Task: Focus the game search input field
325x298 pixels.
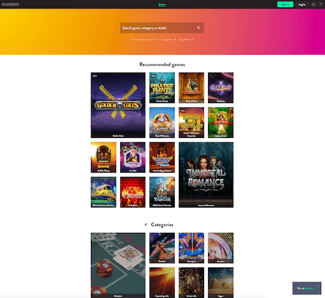Action: pos(158,28)
